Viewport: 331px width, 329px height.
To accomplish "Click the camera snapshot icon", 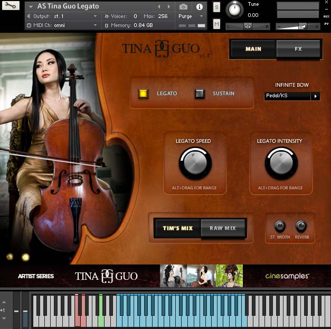I will [183, 7].
